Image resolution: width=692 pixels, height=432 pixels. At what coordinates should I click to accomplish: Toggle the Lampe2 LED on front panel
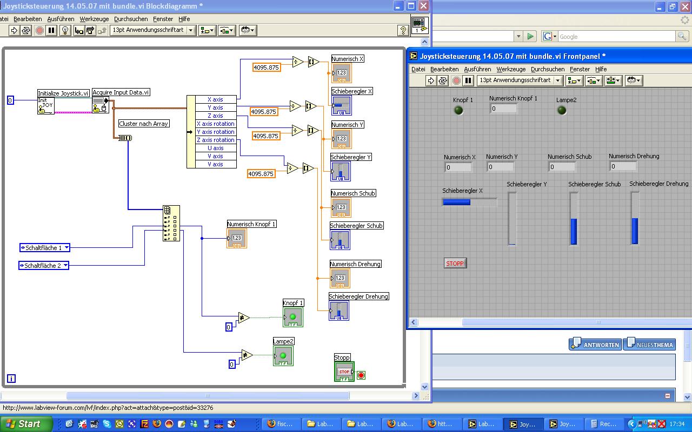[x=562, y=111]
